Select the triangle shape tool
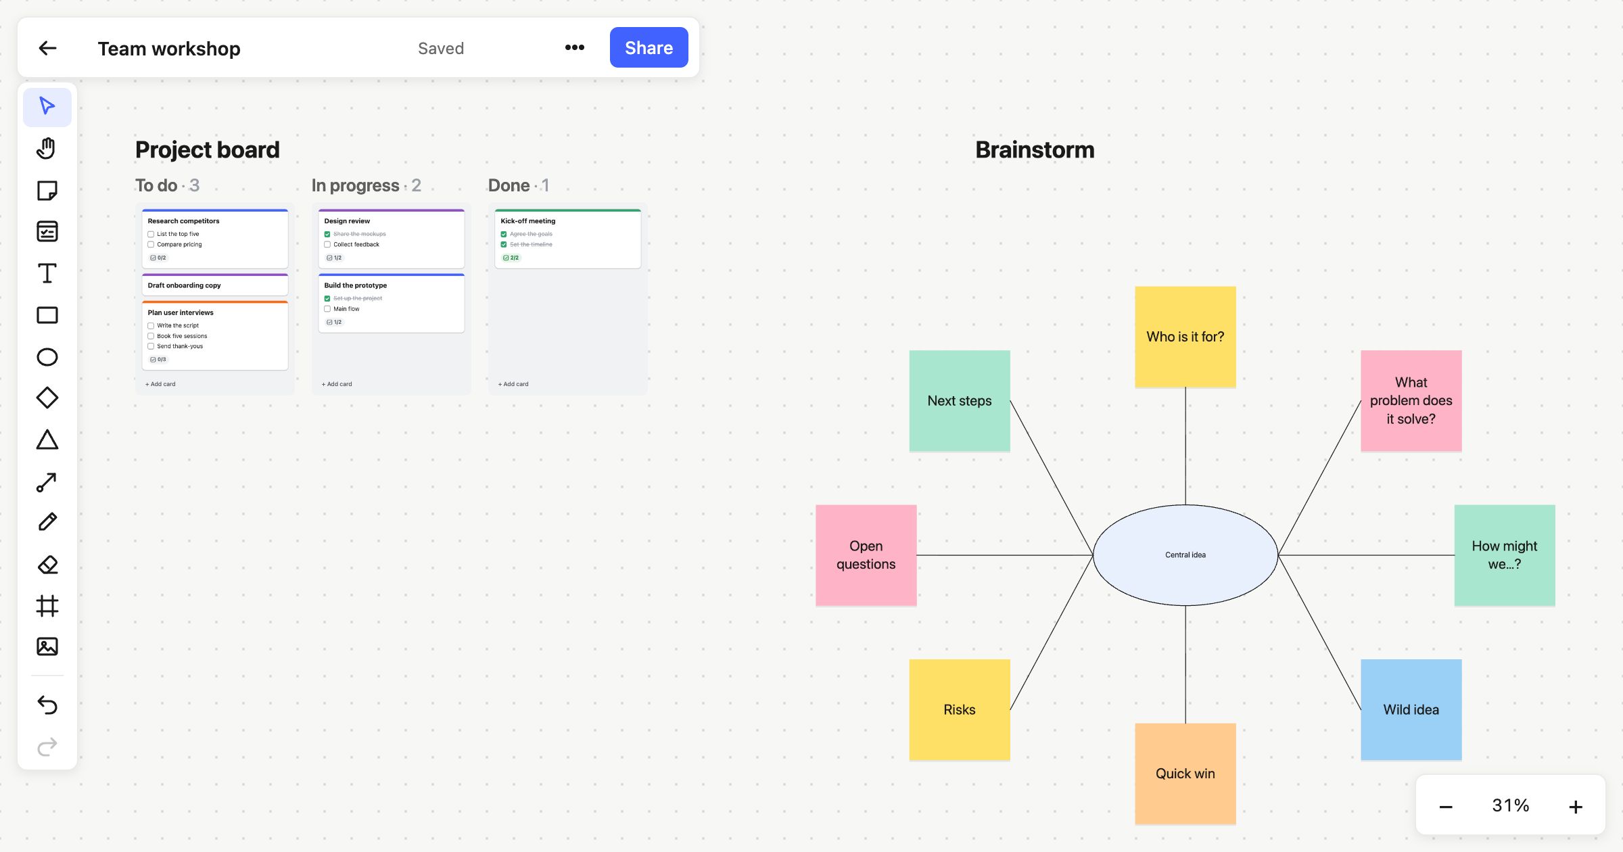 [x=47, y=440]
